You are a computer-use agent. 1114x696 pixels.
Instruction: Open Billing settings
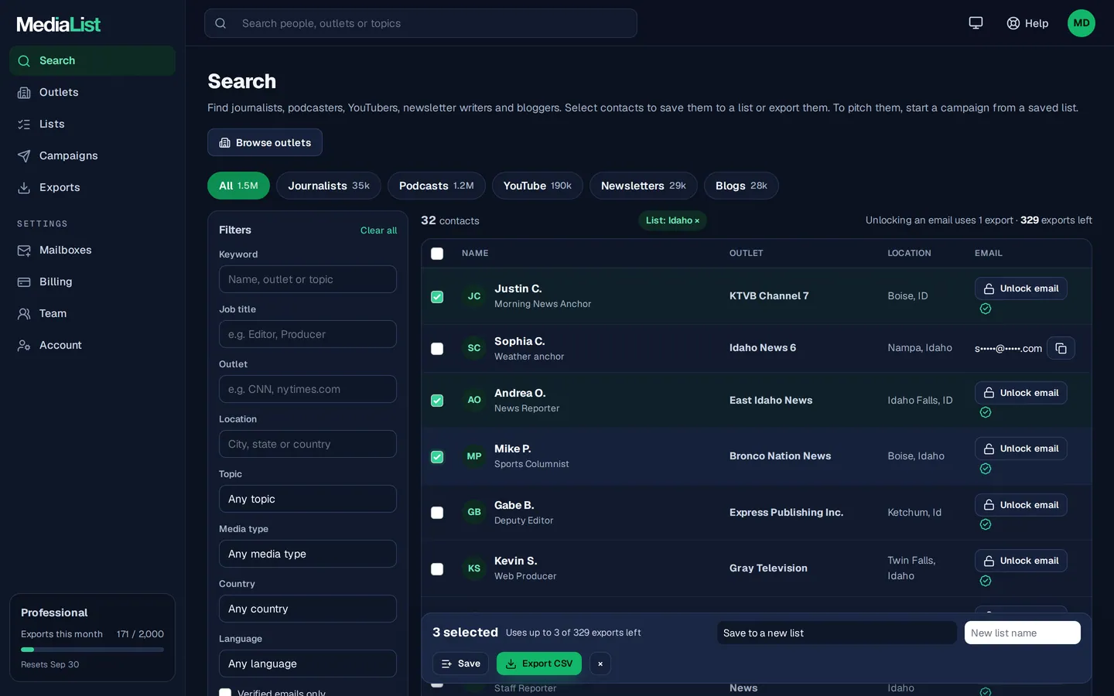tap(92, 281)
